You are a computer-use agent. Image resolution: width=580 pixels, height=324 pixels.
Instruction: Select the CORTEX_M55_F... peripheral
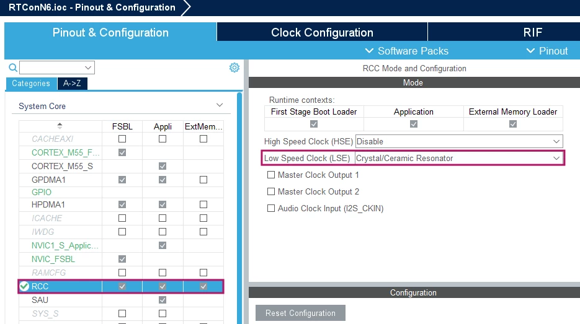[x=66, y=152]
